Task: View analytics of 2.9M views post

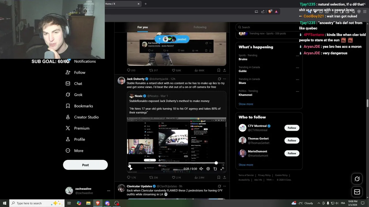Action: (x=199, y=178)
